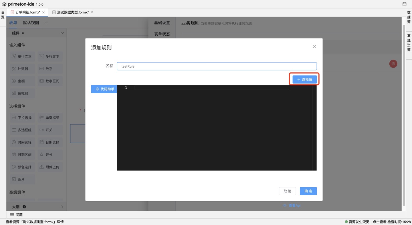
Task: Select the 单行文本 component
Action: (22, 56)
